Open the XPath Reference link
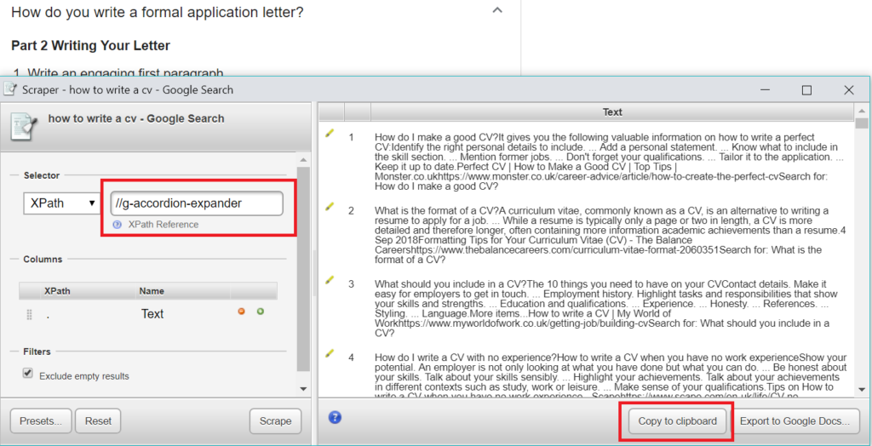Image resolution: width=872 pixels, height=446 pixels. click(x=163, y=225)
